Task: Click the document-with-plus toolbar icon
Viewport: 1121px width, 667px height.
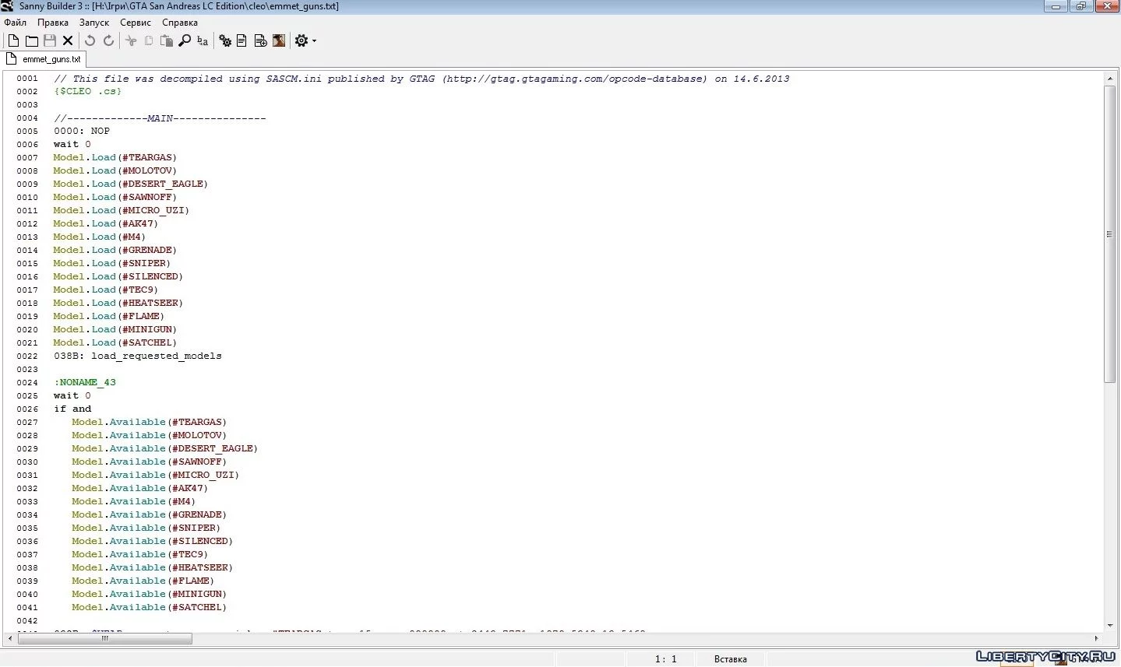Action: [x=261, y=40]
